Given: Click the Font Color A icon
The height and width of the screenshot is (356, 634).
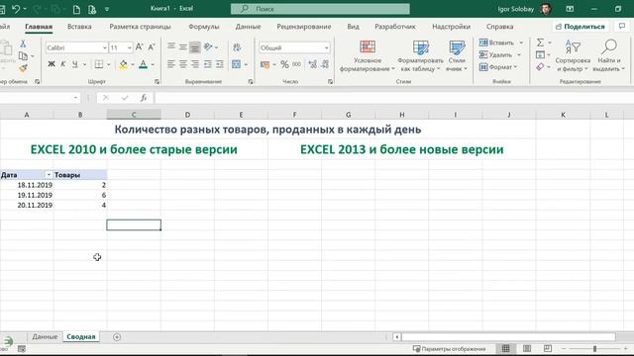Looking at the screenshot, I should click(x=143, y=64).
